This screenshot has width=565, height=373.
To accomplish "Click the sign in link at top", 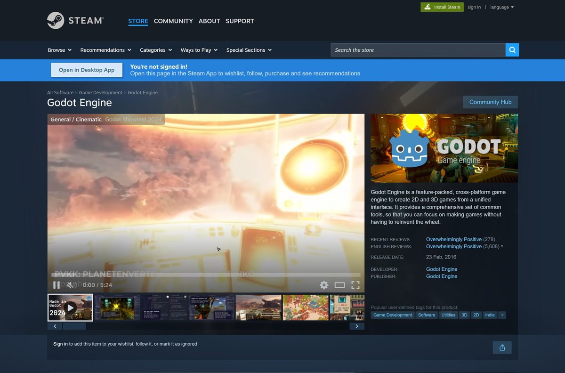I will tap(474, 7).
